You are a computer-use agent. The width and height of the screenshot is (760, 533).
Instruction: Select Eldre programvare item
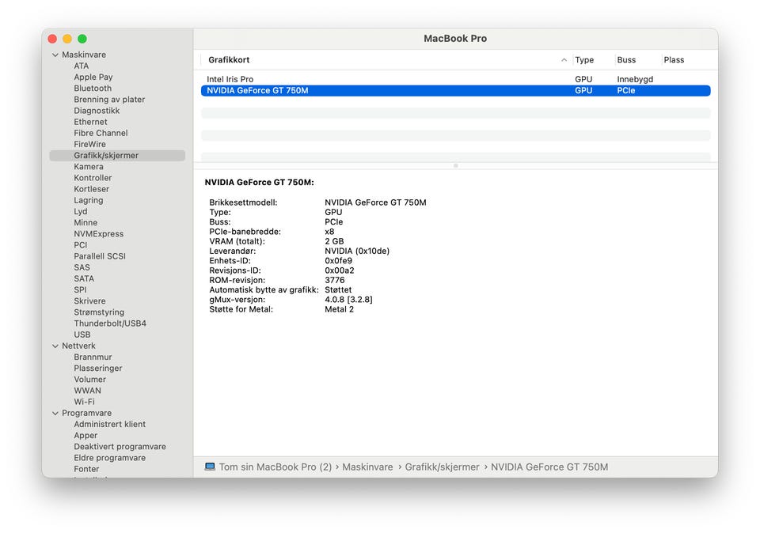[109, 458]
